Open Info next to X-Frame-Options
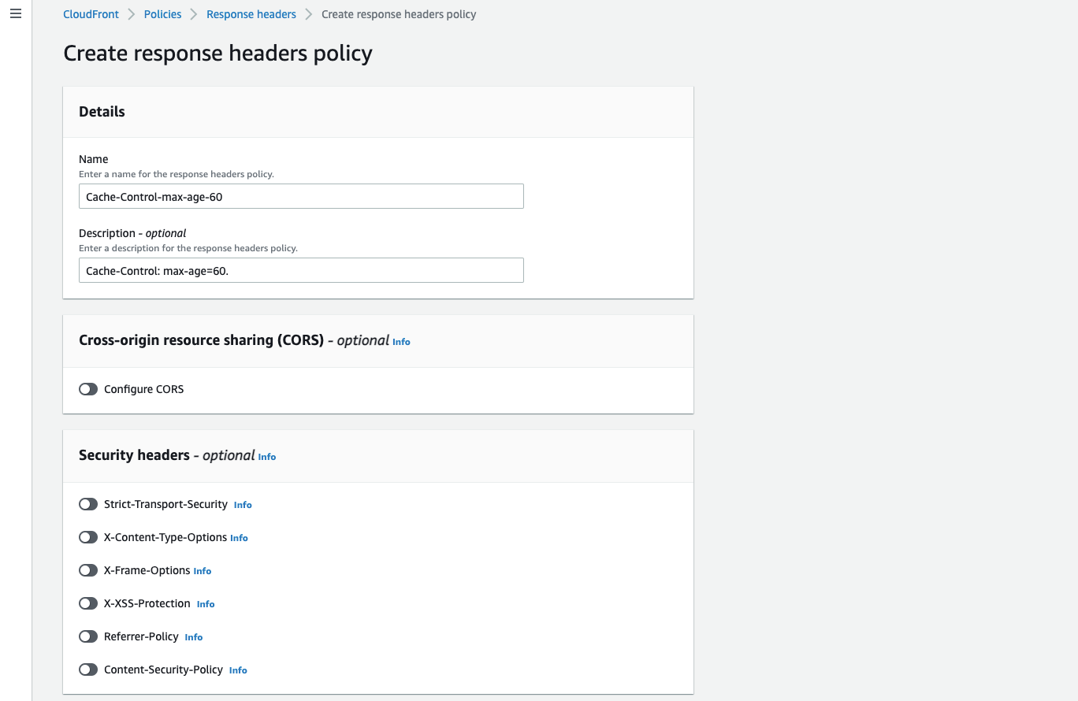The height and width of the screenshot is (701, 1078). point(202,570)
